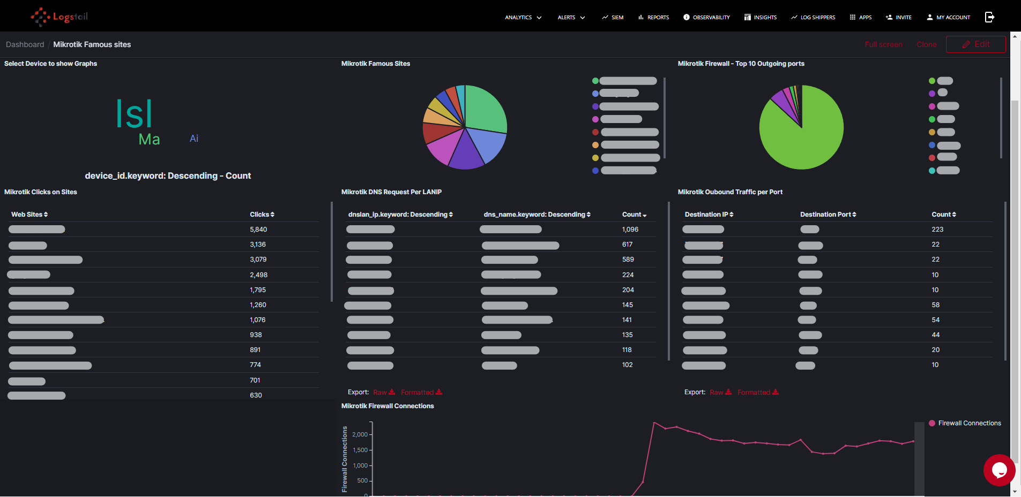Click the Log Shippers trend icon
1021x497 pixels.
(794, 17)
